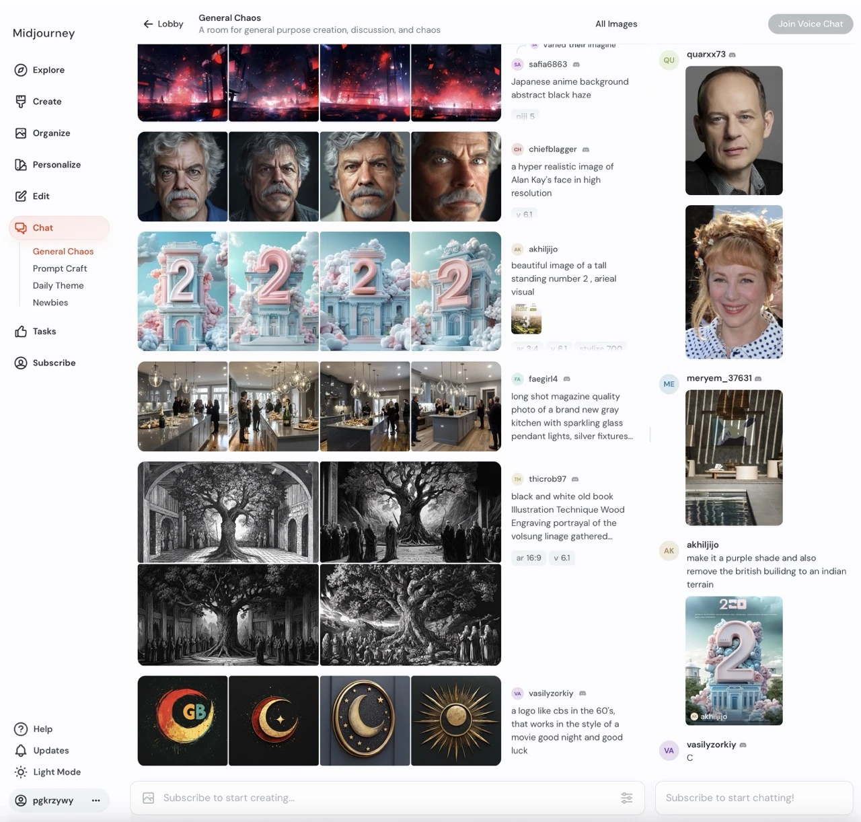This screenshot has height=822, width=861.
Task: Click the Subscribe user-circle icon
Action: pyautogui.click(x=21, y=363)
